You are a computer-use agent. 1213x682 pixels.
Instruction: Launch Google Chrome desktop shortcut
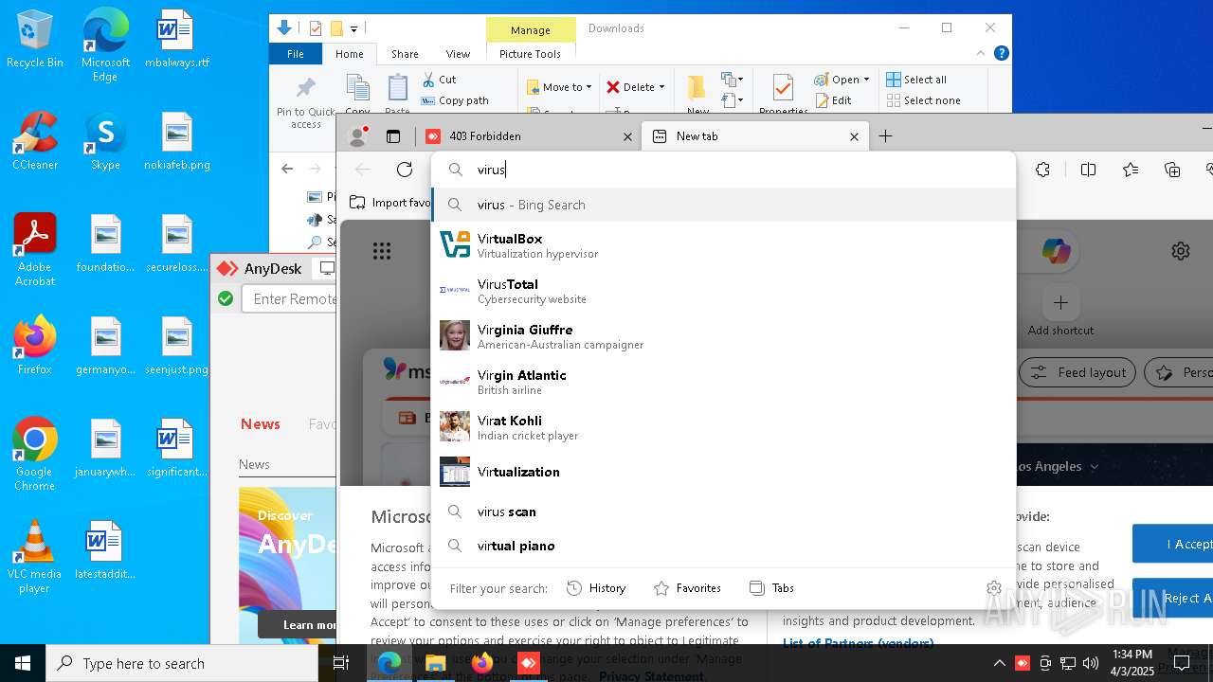tap(34, 456)
